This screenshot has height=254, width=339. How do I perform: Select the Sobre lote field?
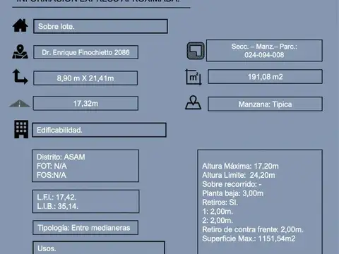pyautogui.click(x=100, y=26)
